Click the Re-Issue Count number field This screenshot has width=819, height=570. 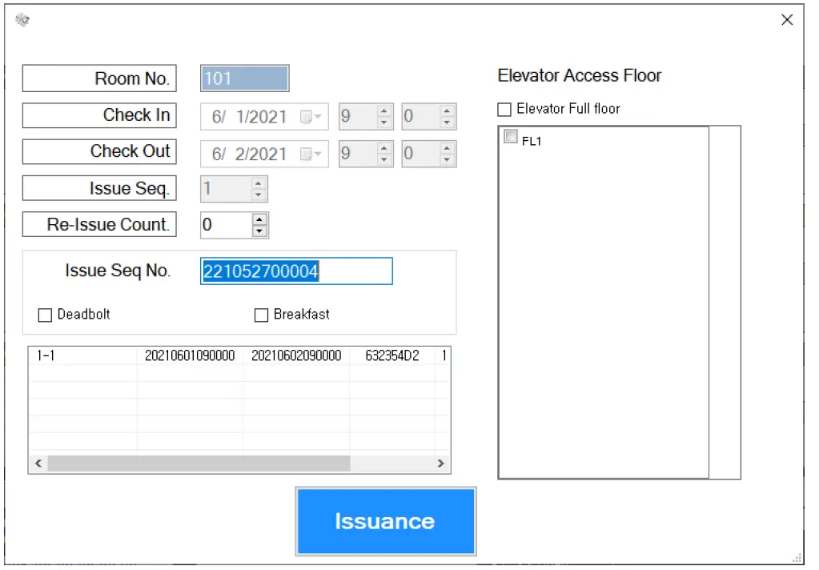coord(225,226)
